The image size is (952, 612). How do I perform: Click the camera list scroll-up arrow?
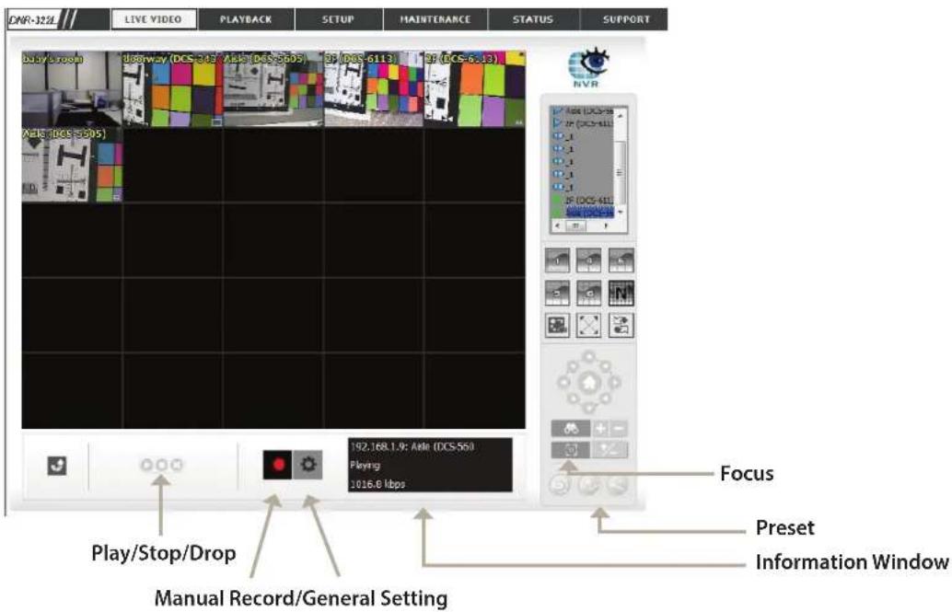point(621,114)
